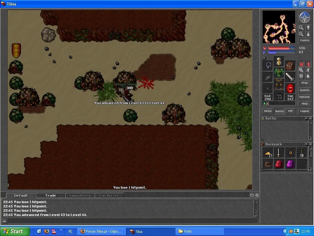Move minimap one floor up
Screen dimensions: 314x236
[308, 27]
